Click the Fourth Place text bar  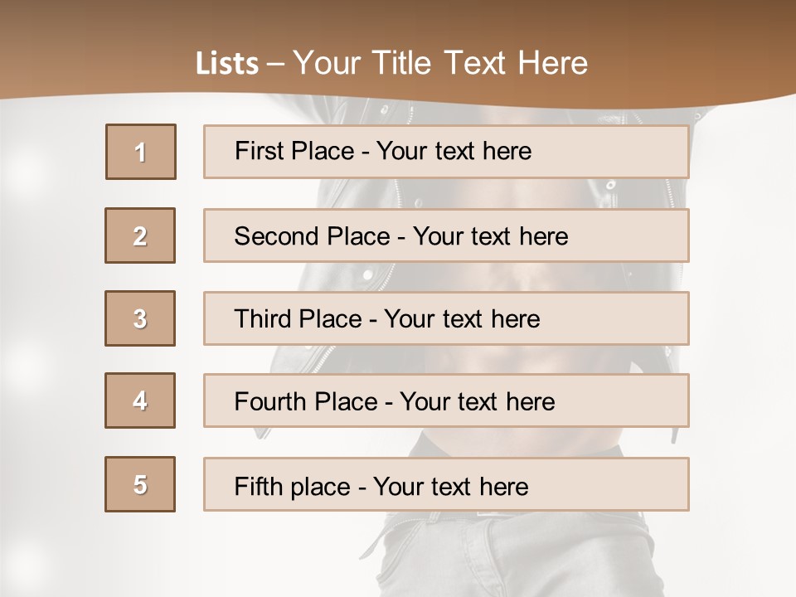(446, 400)
